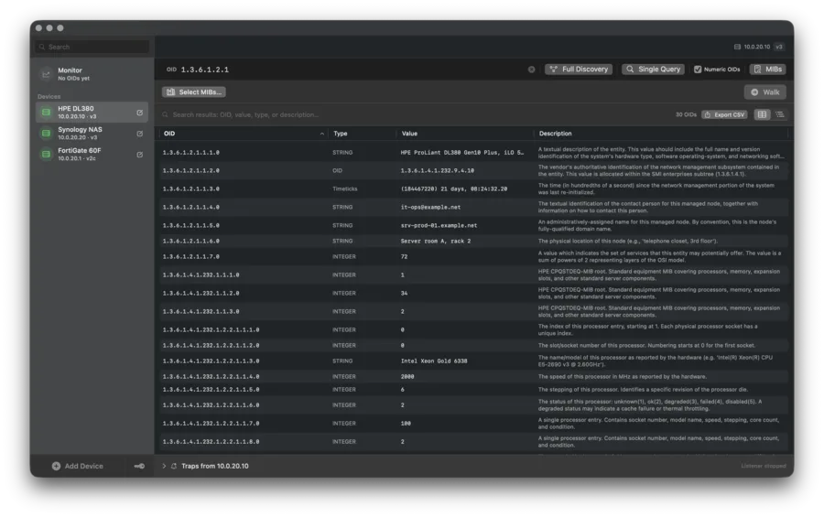Click the Select MIBs... button
Image resolution: width=824 pixels, height=517 pixels.
(x=194, y=92)
